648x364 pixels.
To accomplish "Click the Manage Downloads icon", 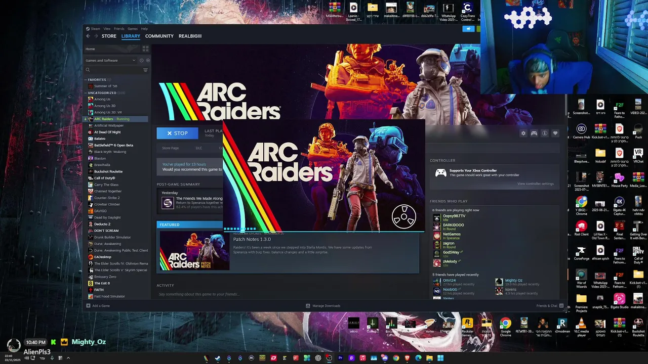I will coord(308,305).
